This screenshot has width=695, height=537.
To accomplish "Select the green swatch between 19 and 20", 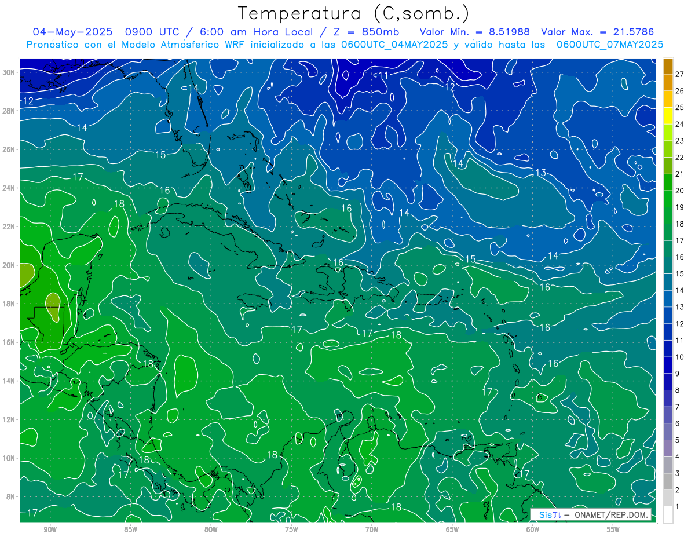I will pyautogui.click(x=668, y=199).
